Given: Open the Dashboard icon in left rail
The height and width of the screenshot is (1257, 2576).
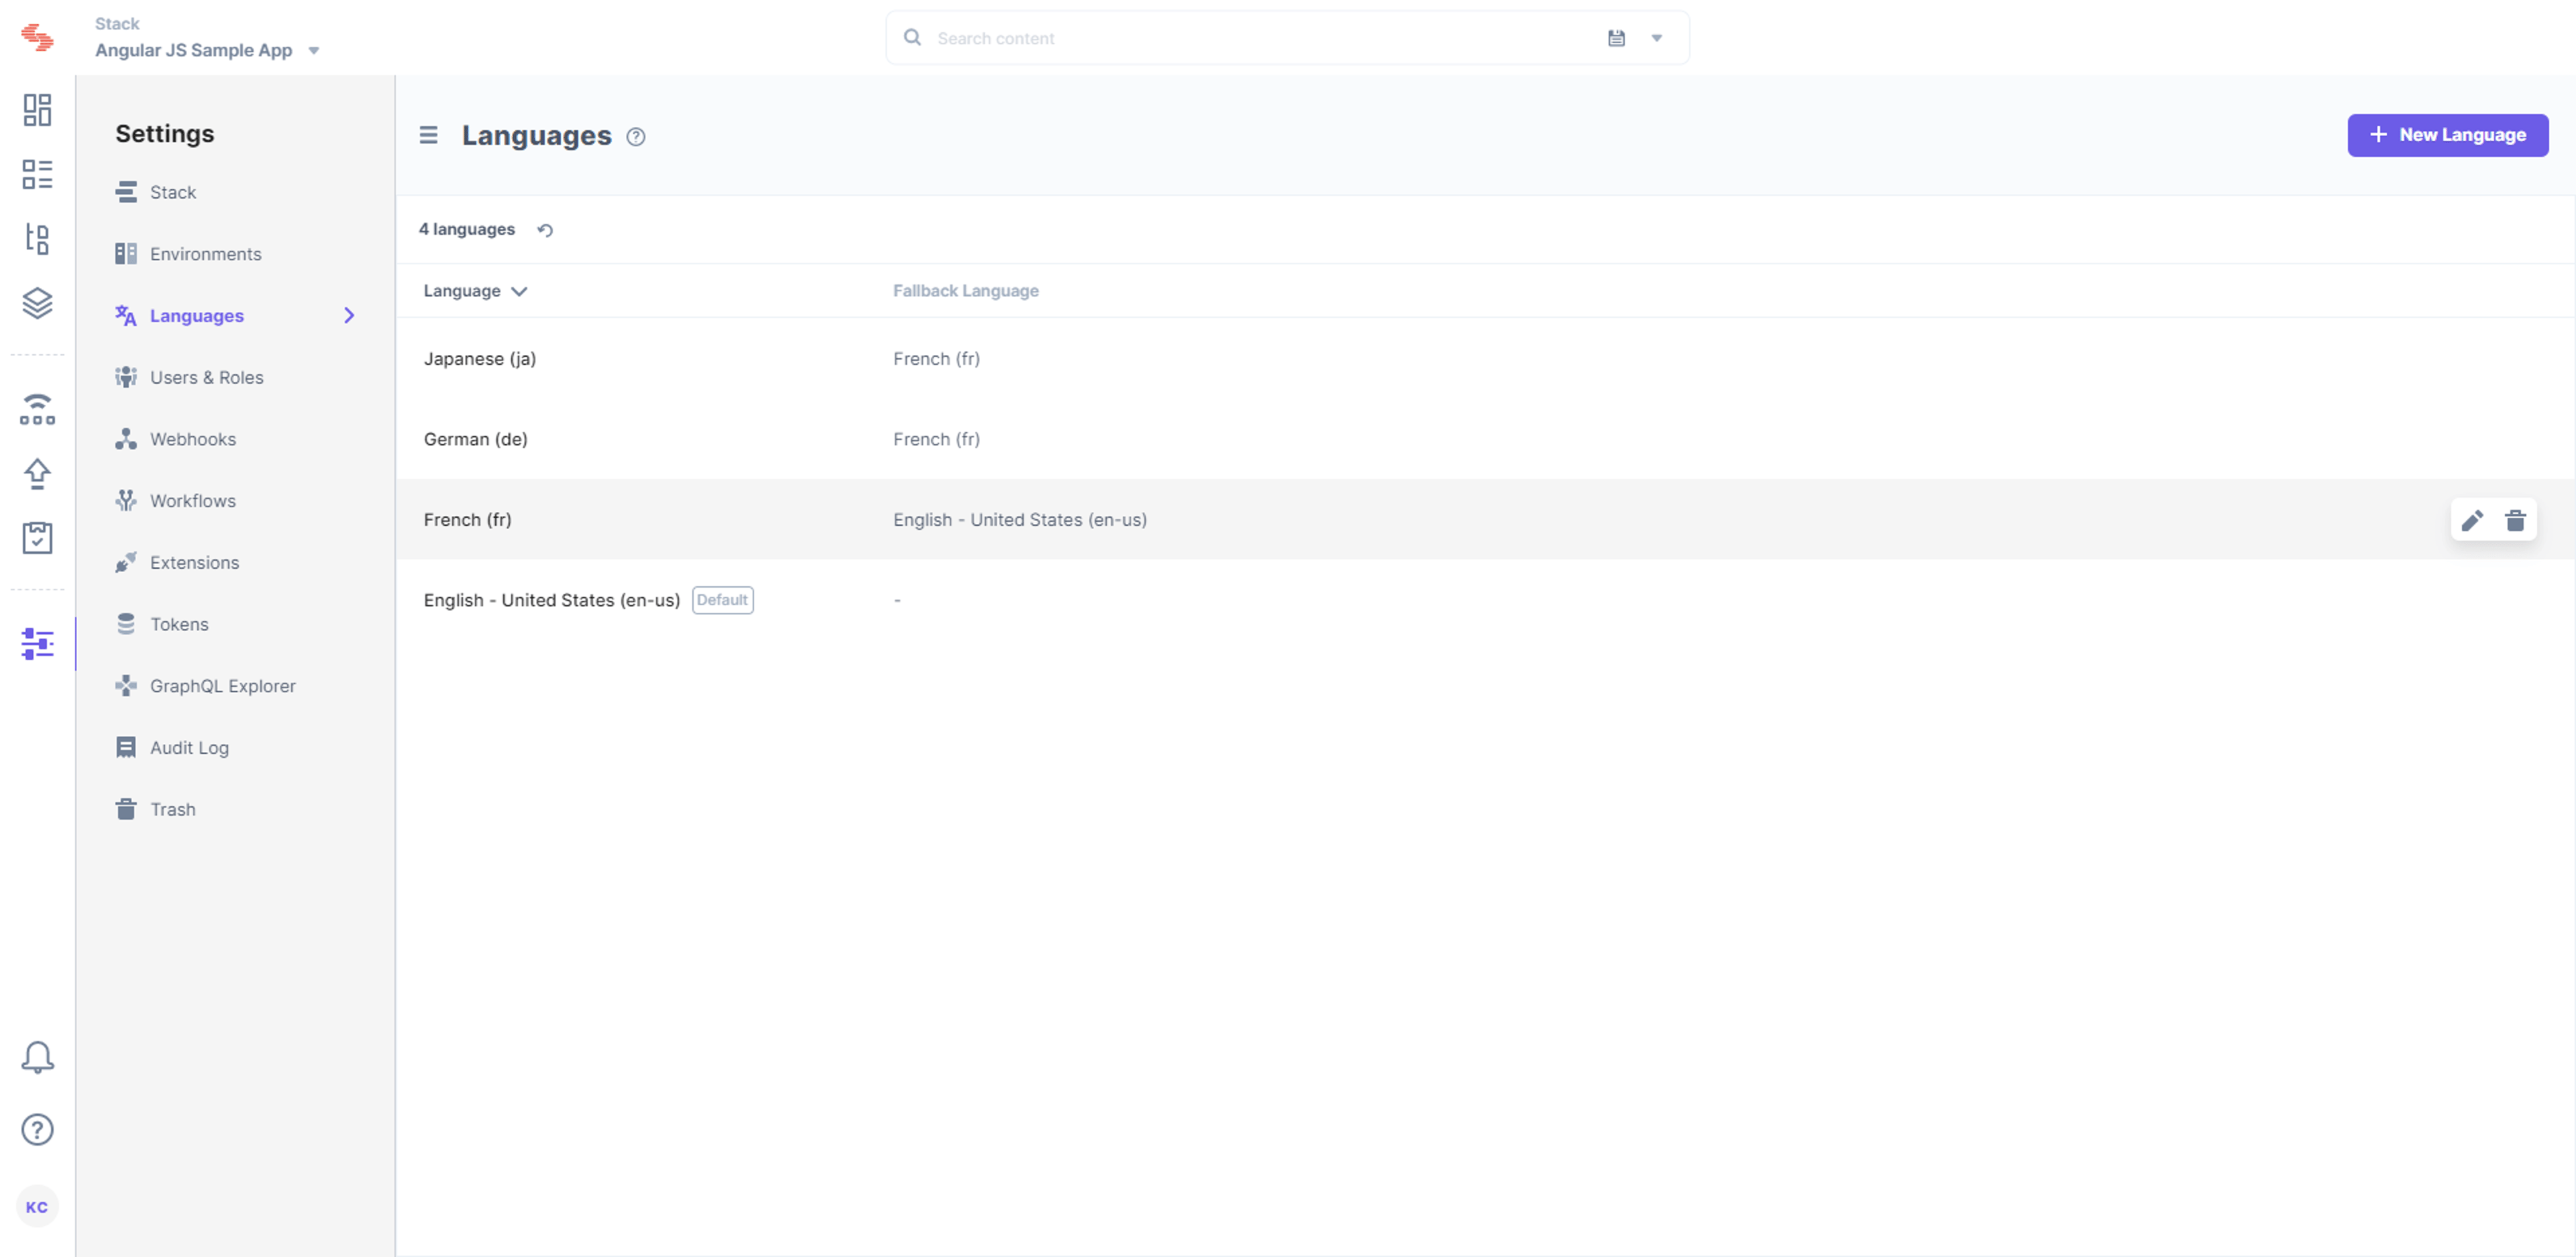Looking at the screenshot, I should pos(37,110).
